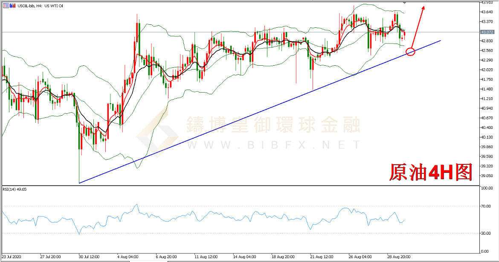The width and height of the screenshot is (499, 262).
Task: Click the 39.050 price scale label
Action: (x=487, y=176)
